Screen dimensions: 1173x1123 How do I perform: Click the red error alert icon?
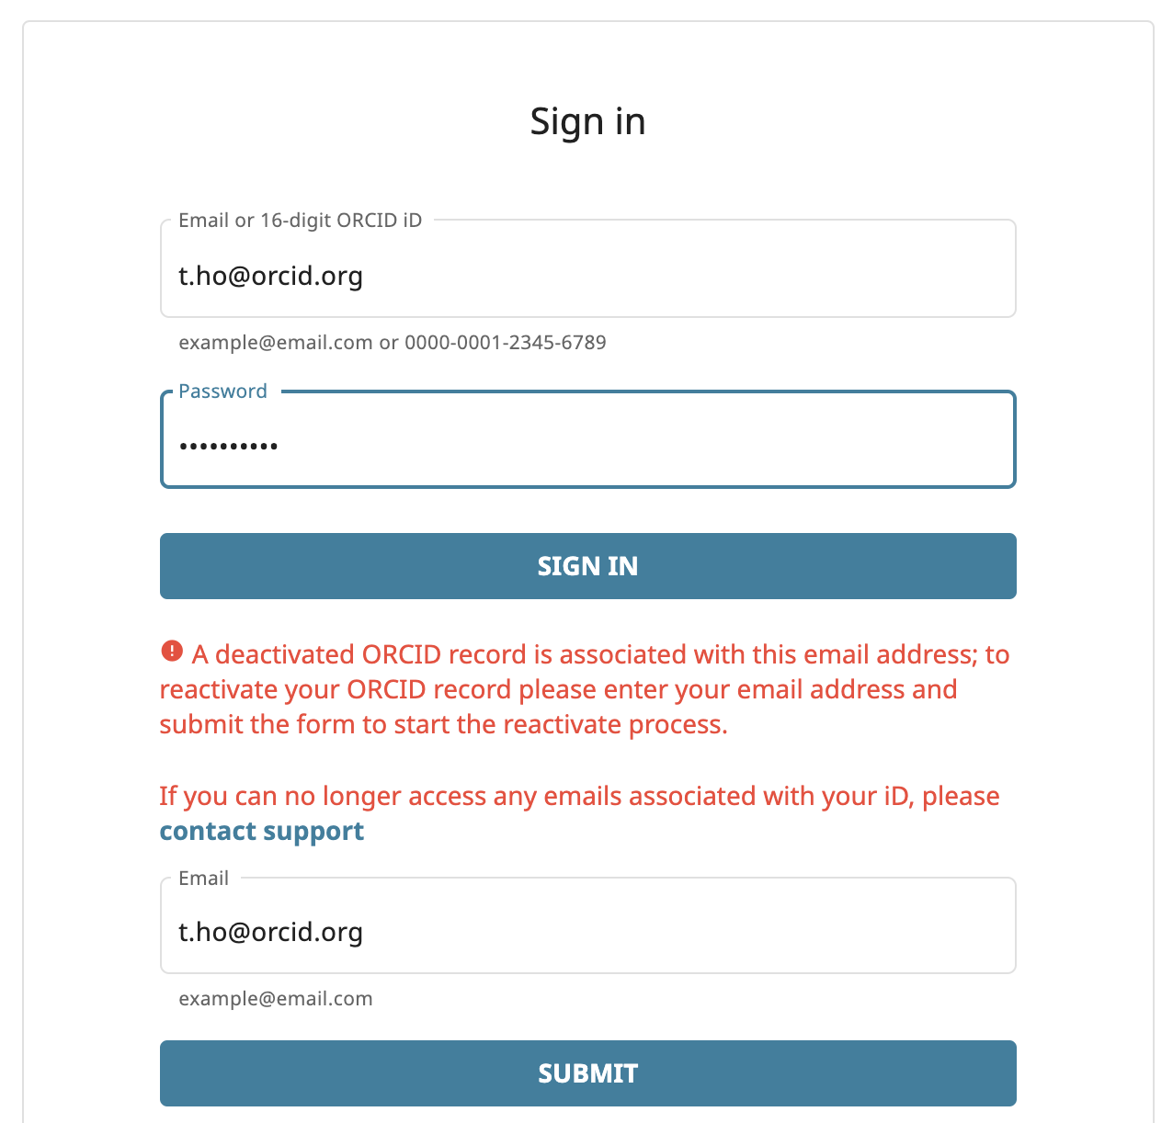172,652
